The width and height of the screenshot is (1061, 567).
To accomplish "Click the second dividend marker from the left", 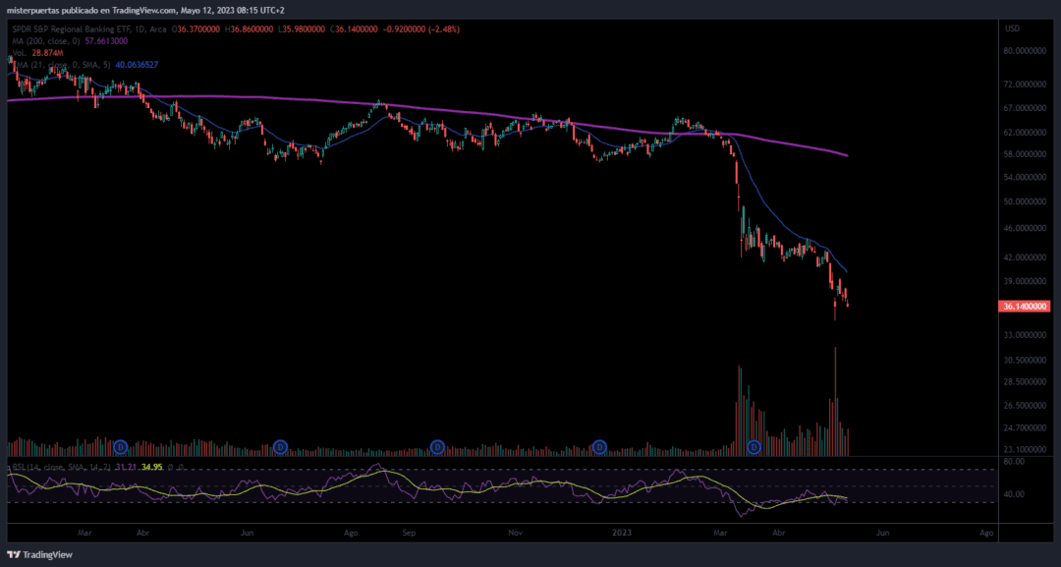I will pyautogui.click(x=281, y=447).
